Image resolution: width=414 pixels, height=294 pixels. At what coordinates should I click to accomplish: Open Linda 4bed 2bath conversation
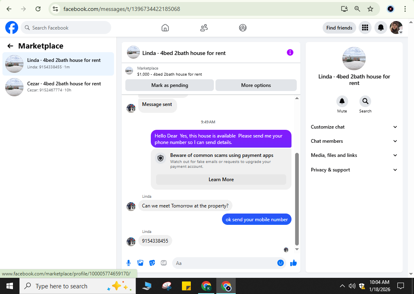coord(58,63)
